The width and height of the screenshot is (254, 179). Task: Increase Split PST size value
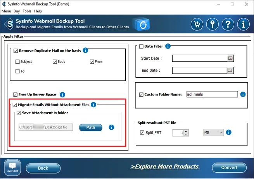tap(186, 131)
